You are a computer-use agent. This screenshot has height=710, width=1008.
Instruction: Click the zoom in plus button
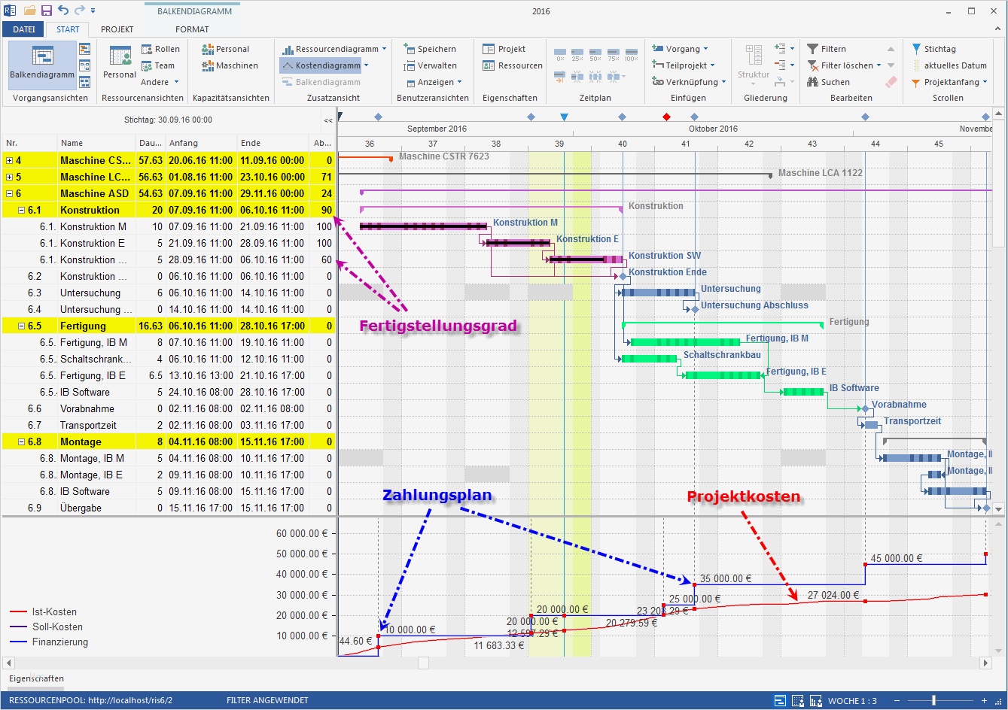click(x=984, y=701)
